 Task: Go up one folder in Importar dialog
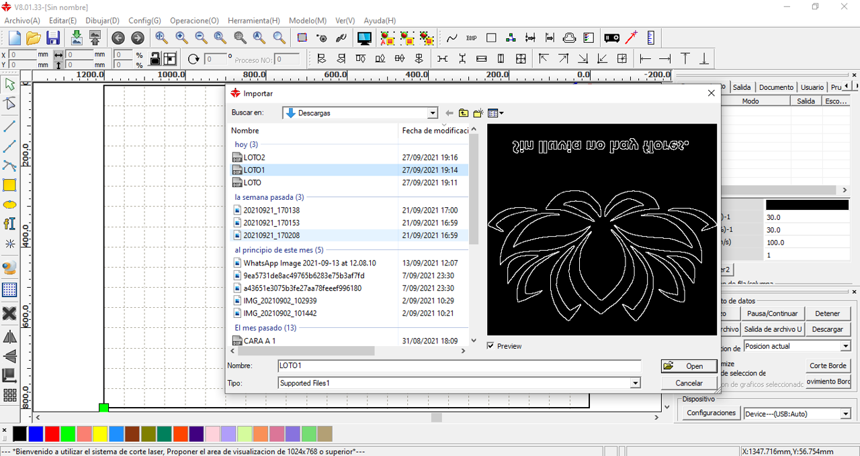click(464, 113)
